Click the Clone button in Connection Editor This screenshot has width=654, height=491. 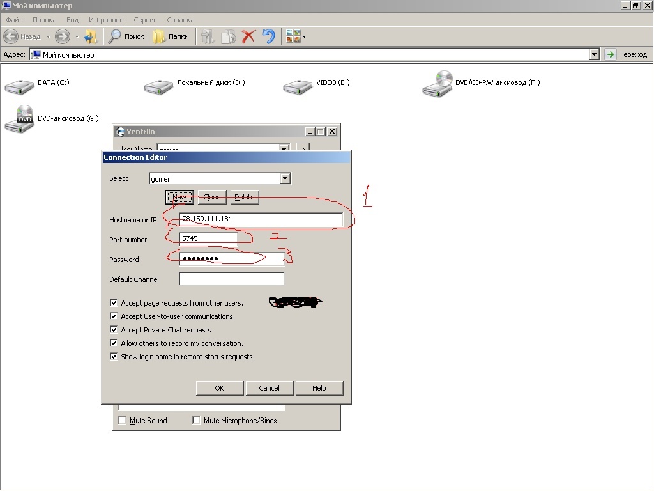[x=212, y=197]
